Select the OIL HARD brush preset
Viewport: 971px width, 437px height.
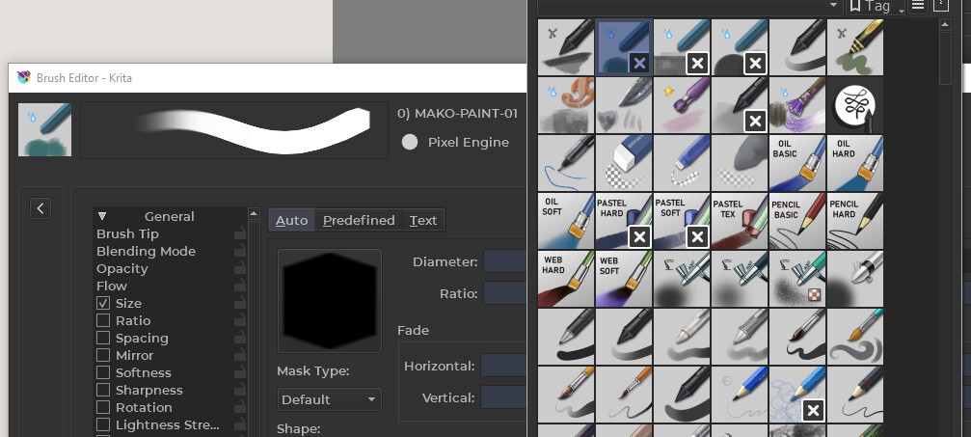855,163
